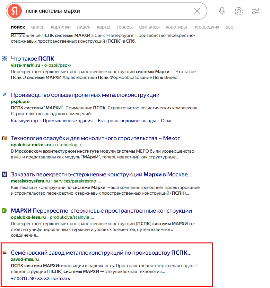Open "Семёновский завод металлоконструкций" result

[101, 253]
